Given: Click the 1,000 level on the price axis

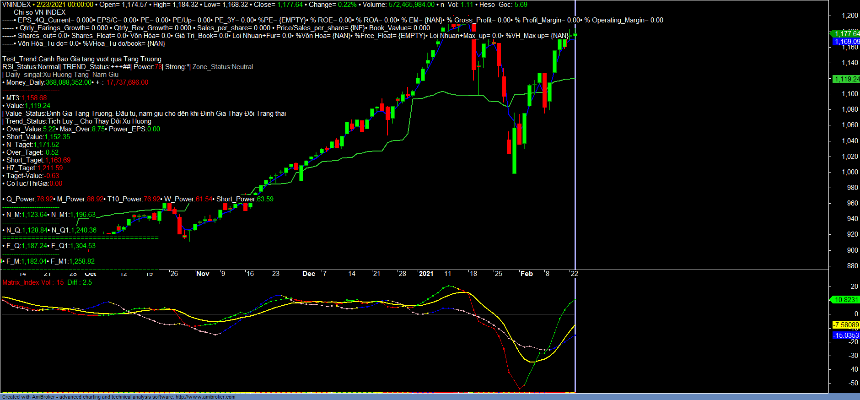Looking at the screenshot, I should [850, 172].
